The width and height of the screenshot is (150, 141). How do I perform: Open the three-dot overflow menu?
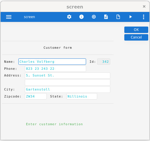[x=144, y=17]
